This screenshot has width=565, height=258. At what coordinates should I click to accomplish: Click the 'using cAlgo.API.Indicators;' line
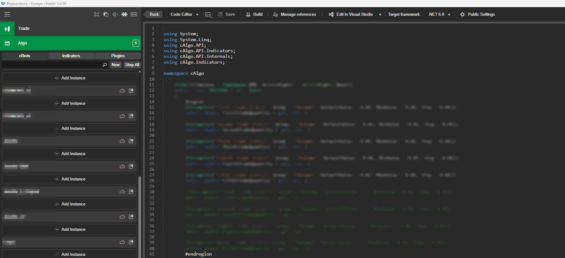pyautogui.click(x=199, y=51)
